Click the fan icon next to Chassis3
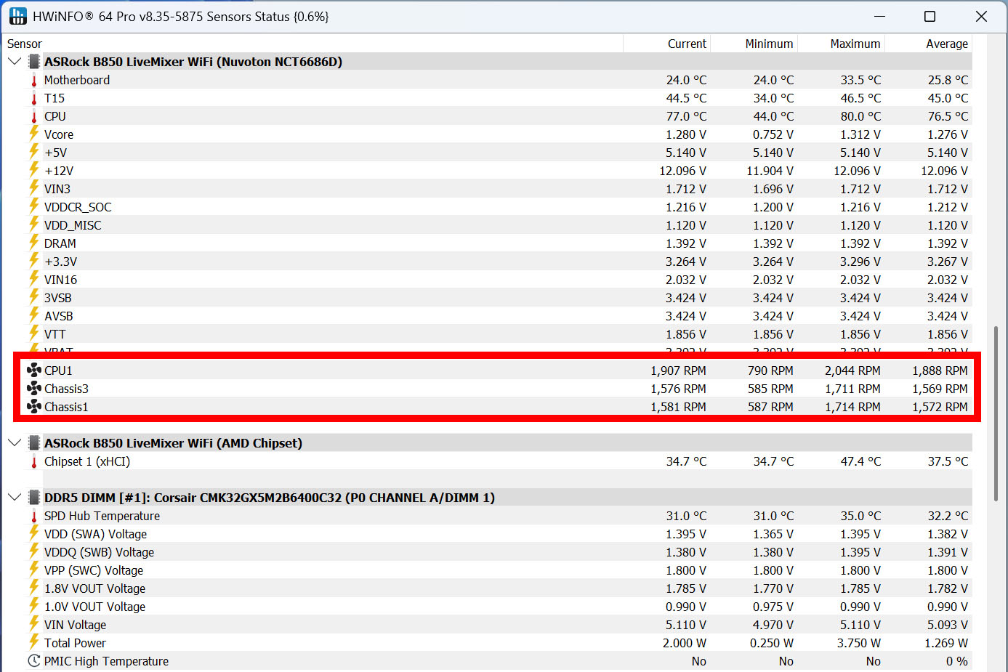The image size is (1008, 672). 33,388
